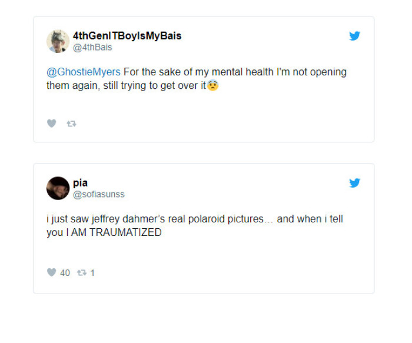The image size is (412, 343).
Task: Click the pia display name
Action: [x=80, y=183]
